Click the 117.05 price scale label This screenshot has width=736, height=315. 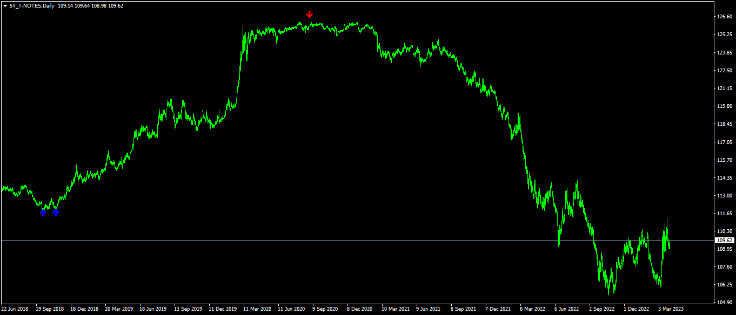click(724, 142)
